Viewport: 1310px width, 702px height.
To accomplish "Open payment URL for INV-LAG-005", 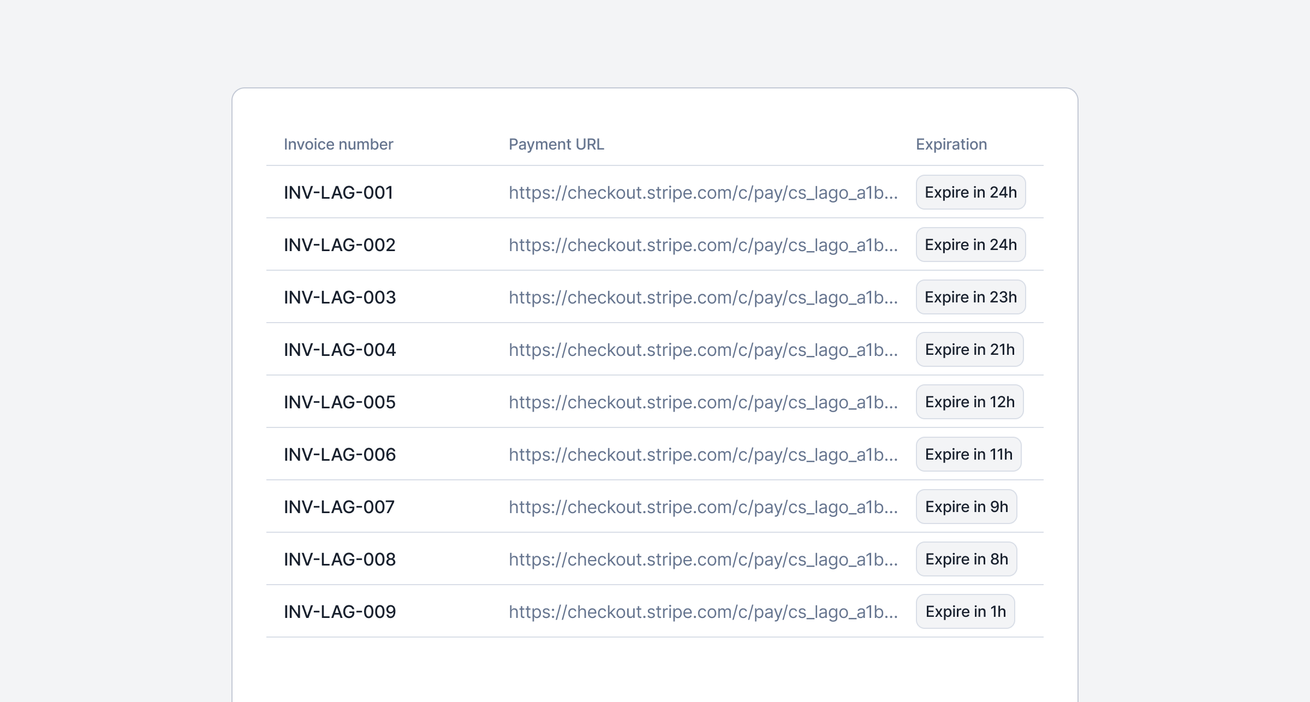I will pyautogui.click(x=703, y=402).
